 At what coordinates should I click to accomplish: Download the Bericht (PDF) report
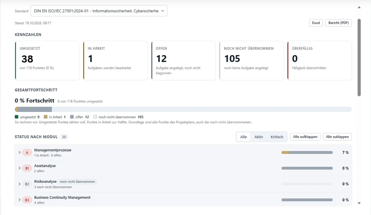point(338,23)
